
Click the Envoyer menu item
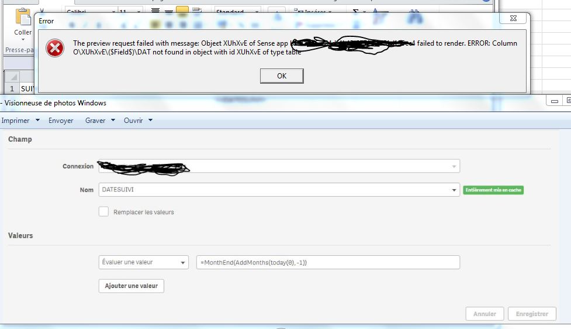coord(61,121)
